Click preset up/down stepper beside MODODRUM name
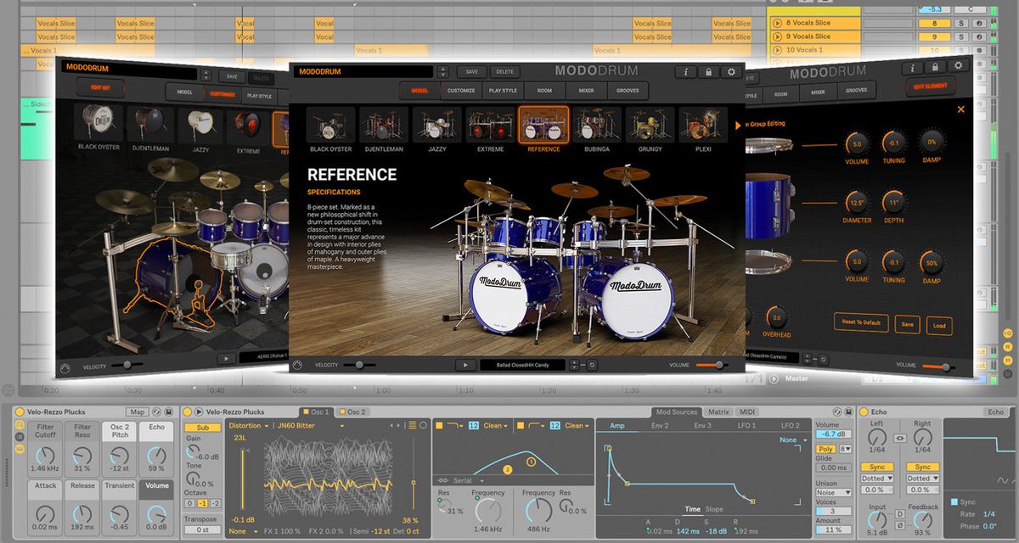1019x543 pixels. pyautogui.click(x=445, y=72)
